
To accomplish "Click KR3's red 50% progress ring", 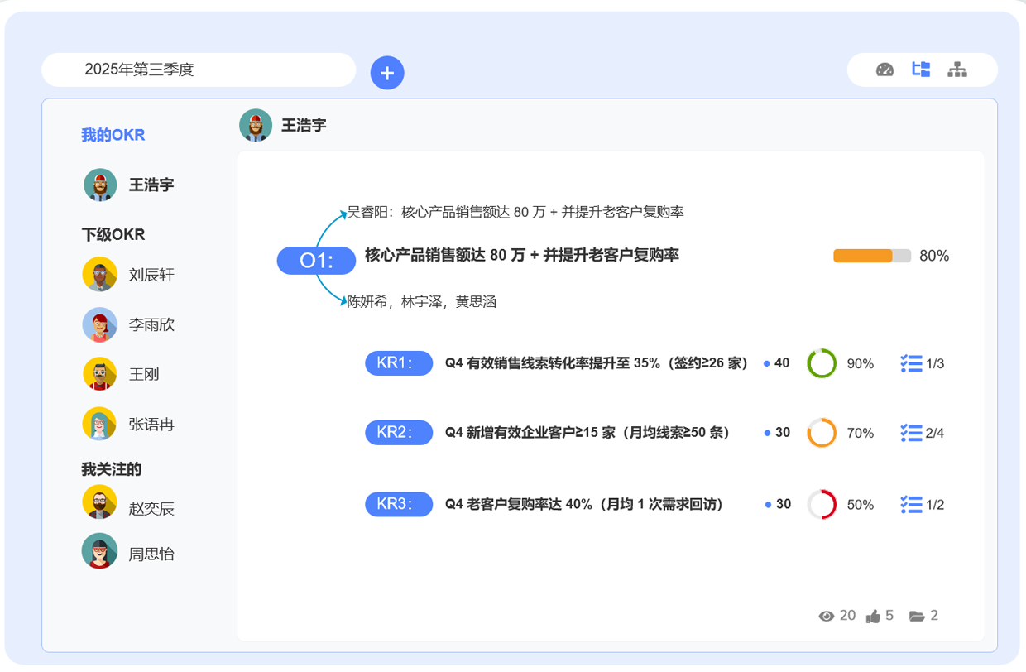I will [823, 503].
